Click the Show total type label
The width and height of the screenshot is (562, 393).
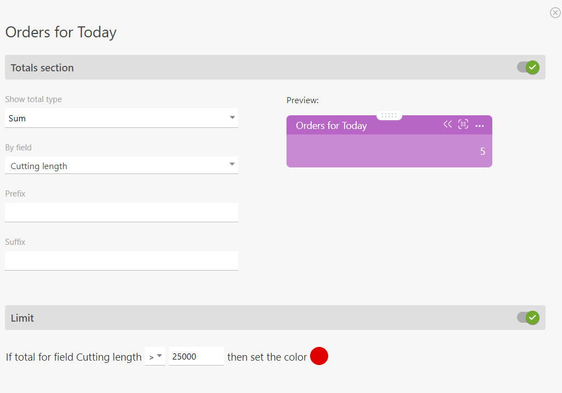click(33, 99)
